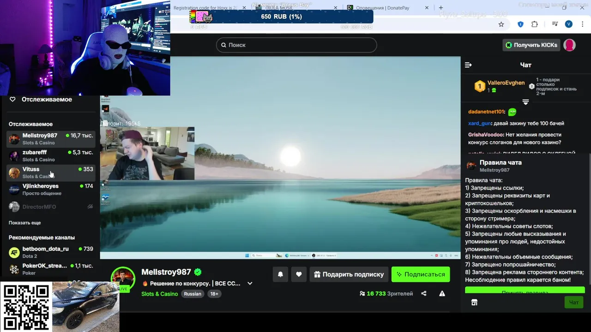Click the Правила чата header
Viewport: 591px width, 332px height.
tap(501, 162)
